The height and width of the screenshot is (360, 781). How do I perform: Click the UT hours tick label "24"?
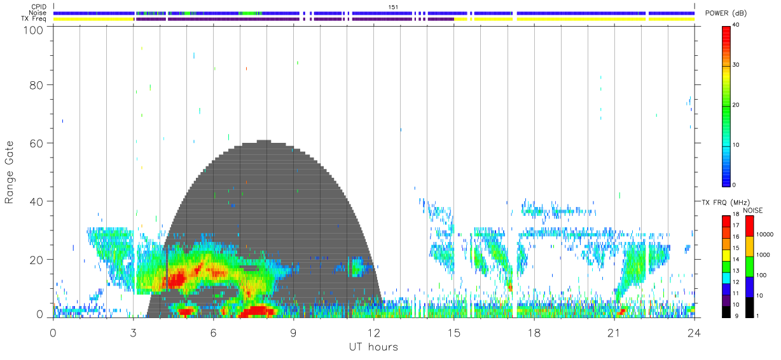(x=694, y=333)
